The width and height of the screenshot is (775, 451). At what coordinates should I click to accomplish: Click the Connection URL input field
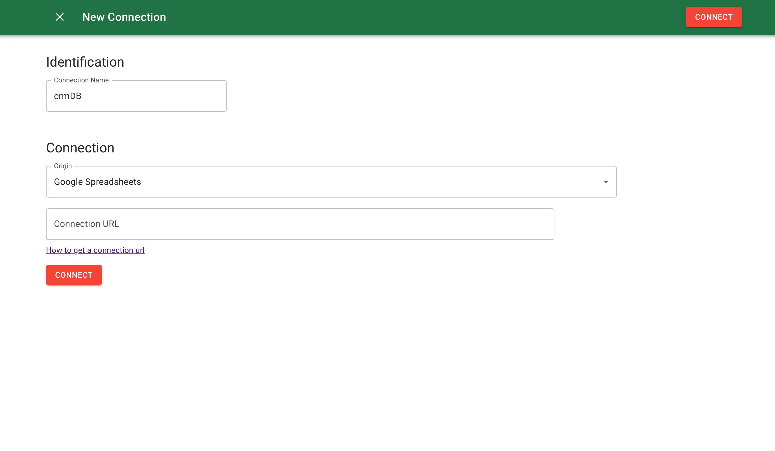300,224
